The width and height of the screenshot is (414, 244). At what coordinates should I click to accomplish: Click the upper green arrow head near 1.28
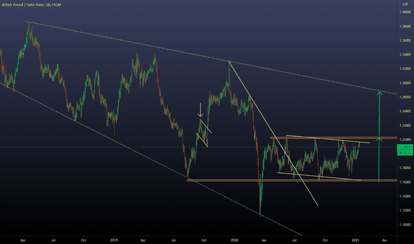pyautogui.click(x=379, y=93)
